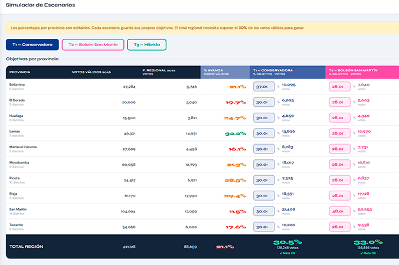The image size is (399, 265).
Task: Open the T3 – Híbrida scenario tab
Action: [x=146, y=44]
